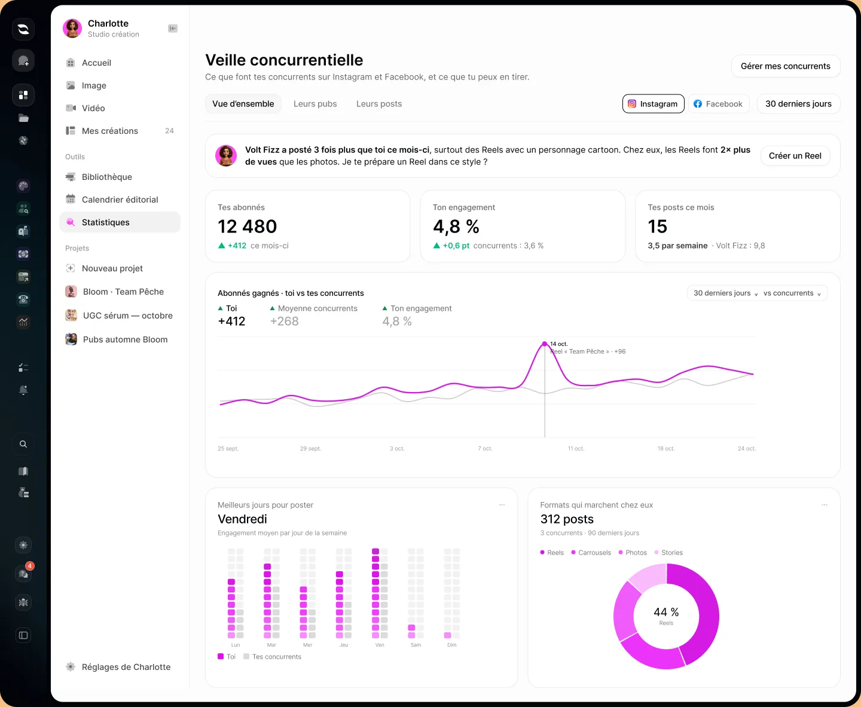861x707 pixels.
Task: Open the book icon in the dark rail
Action: tap(23, 471)
